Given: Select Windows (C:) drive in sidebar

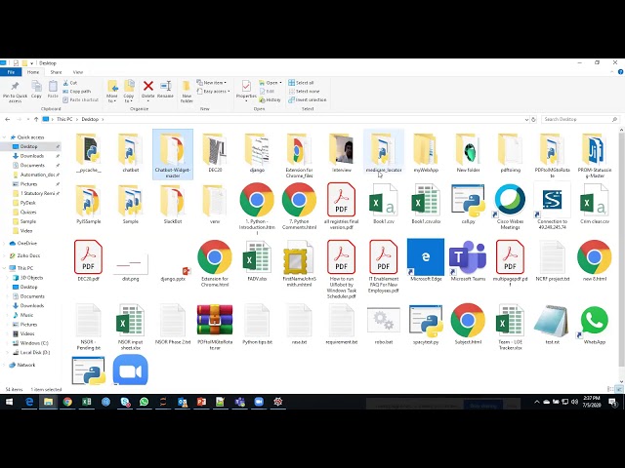Looking at the screenshot, I should point(34,343).
